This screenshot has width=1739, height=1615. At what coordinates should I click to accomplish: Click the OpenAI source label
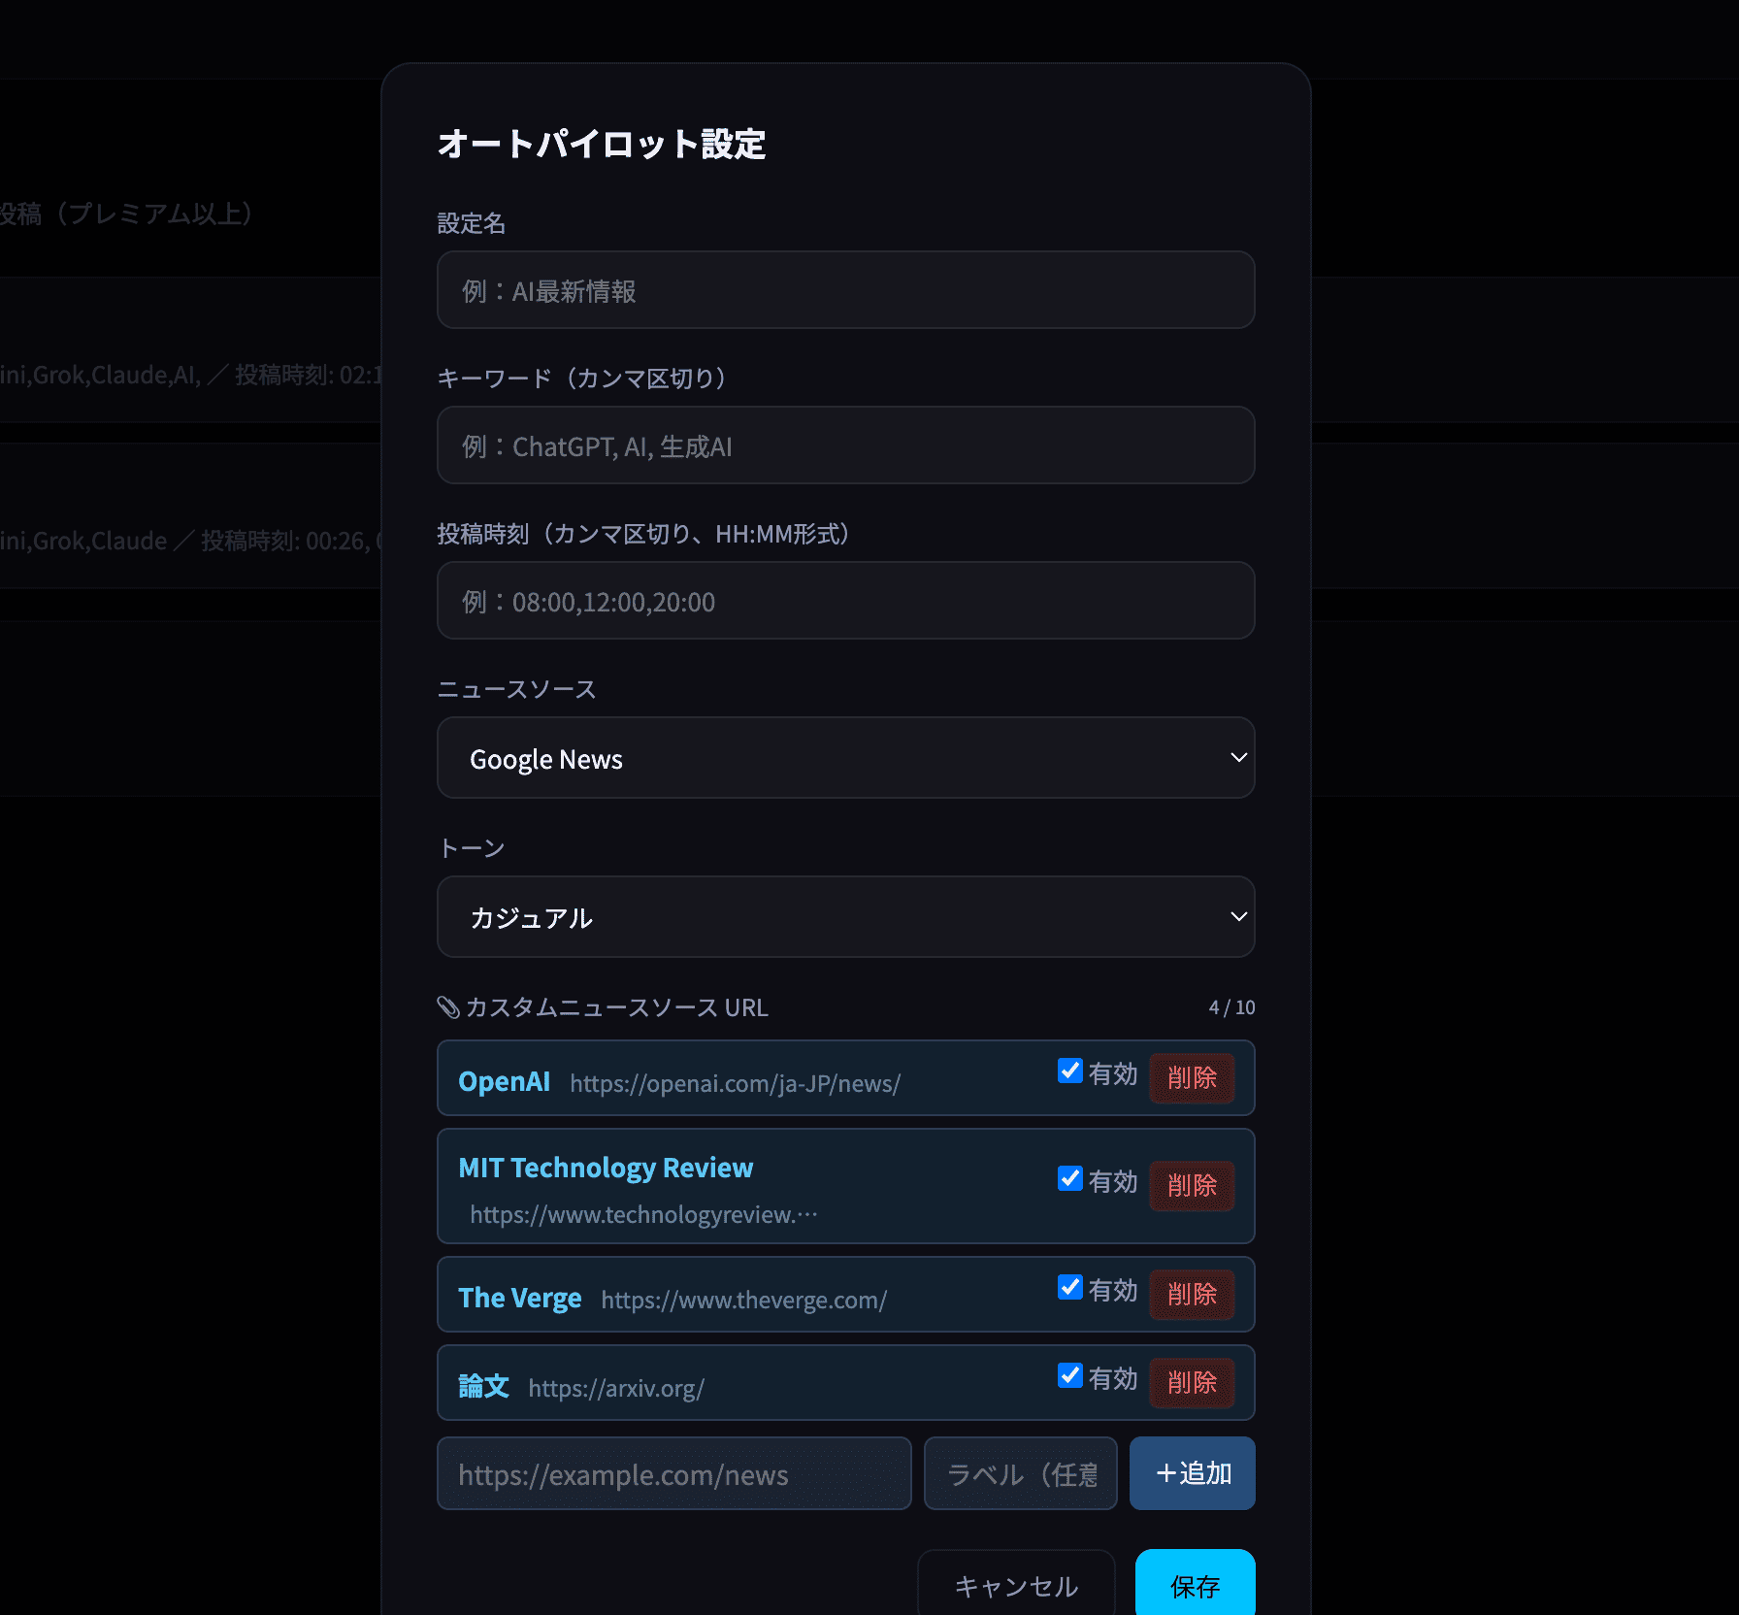tap(504, 1081)
